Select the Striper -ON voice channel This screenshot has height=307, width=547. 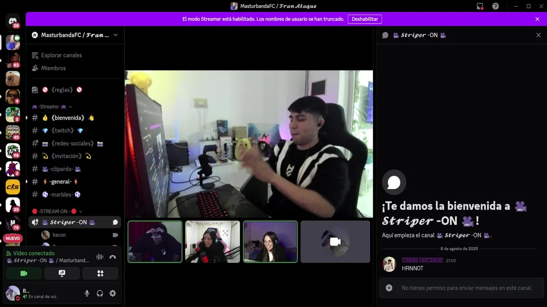tap(75, 222)
